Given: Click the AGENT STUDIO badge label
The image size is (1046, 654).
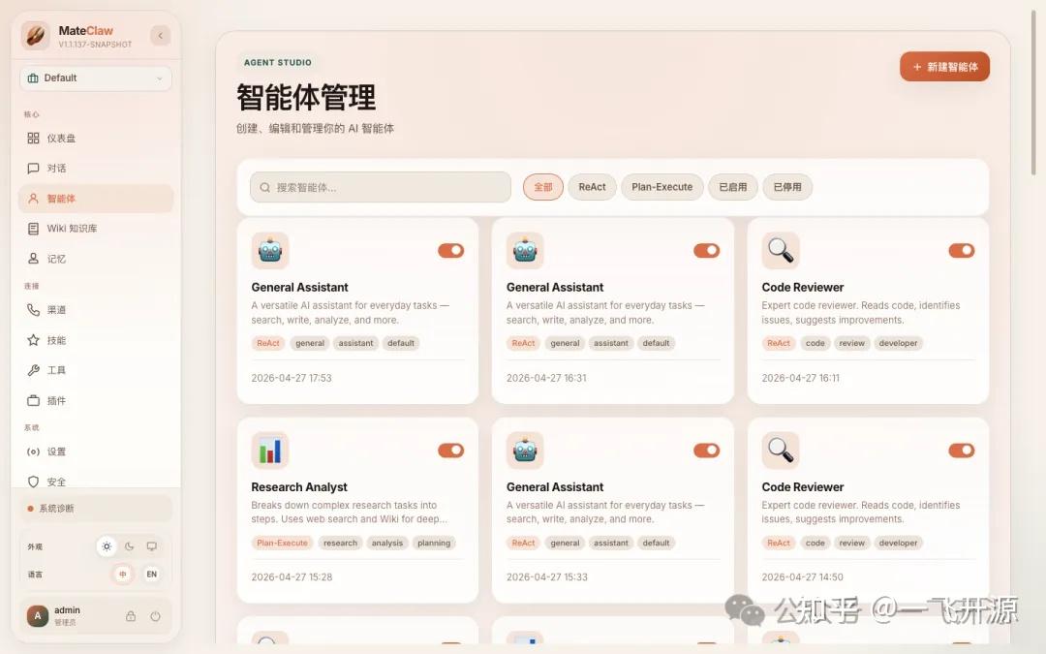Looking at the screenshot, I should [x=278, y=62].
